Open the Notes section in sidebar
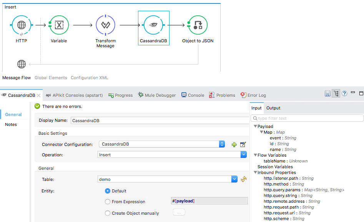This screenshot has width=364, height=222. (x=11, y=124)
